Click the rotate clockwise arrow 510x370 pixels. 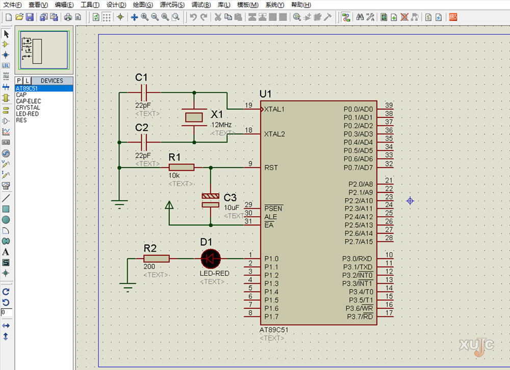click(x=6, y=291)
